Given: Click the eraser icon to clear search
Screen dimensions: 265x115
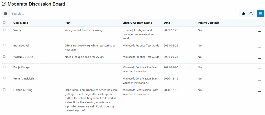Looking at the screenshot, I should (x=243, y=14).
